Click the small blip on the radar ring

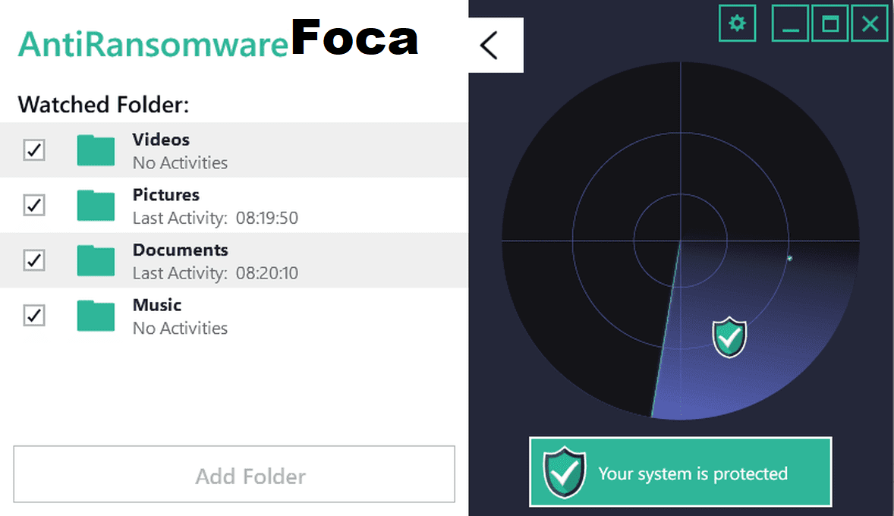point(790,258)
